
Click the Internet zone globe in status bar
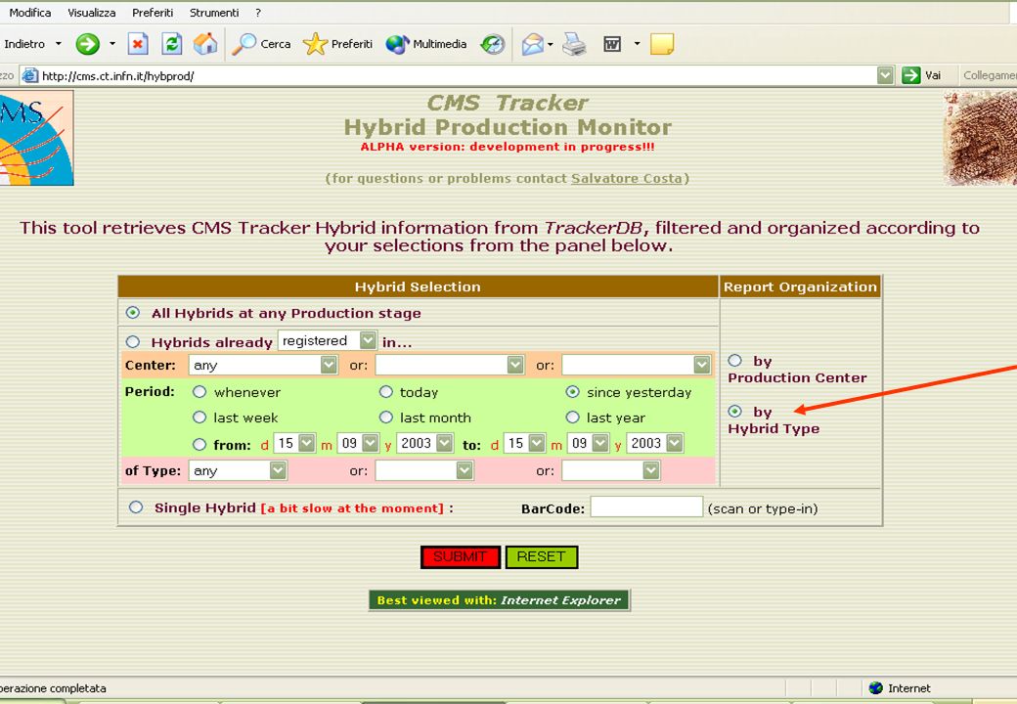[x=875, y=687]
